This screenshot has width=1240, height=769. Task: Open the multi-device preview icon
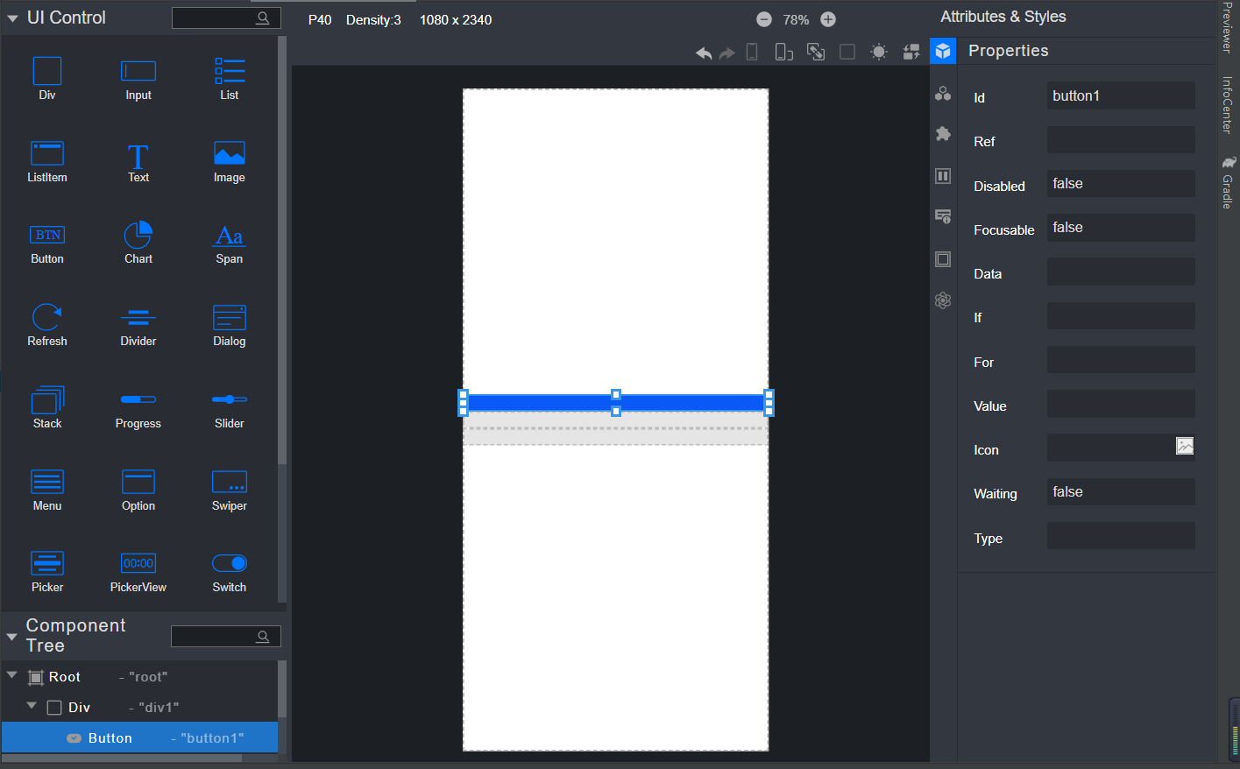click(x=783, y=53)
